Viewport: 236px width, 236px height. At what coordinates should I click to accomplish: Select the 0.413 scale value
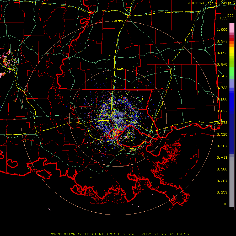[222, 158]
